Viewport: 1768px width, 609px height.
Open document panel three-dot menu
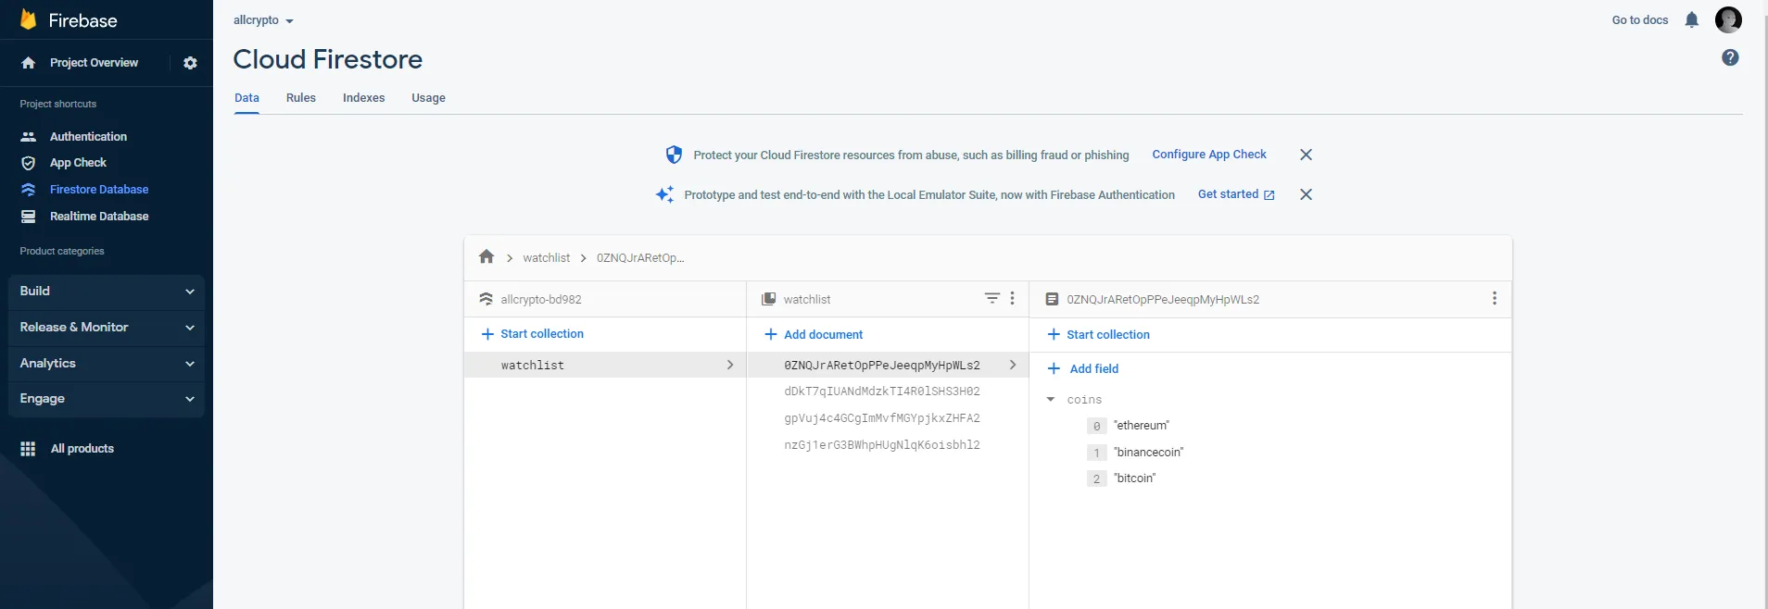coord(1494,298)
